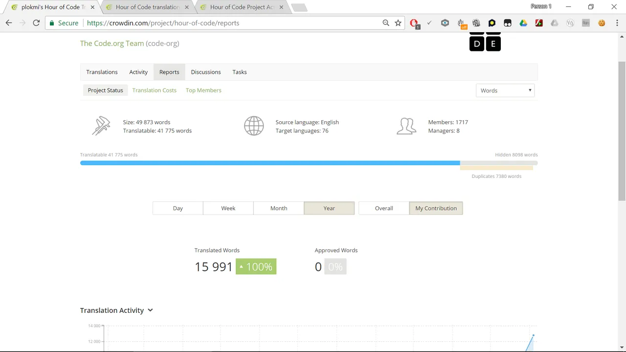Click the members people icon
The image size is (626, 352).
point(406,126)
